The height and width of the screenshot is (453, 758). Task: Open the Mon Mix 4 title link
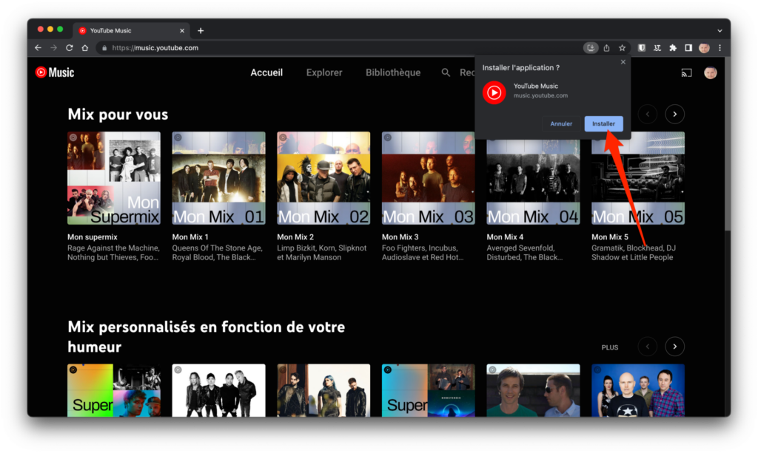click(x=505, y=237)
